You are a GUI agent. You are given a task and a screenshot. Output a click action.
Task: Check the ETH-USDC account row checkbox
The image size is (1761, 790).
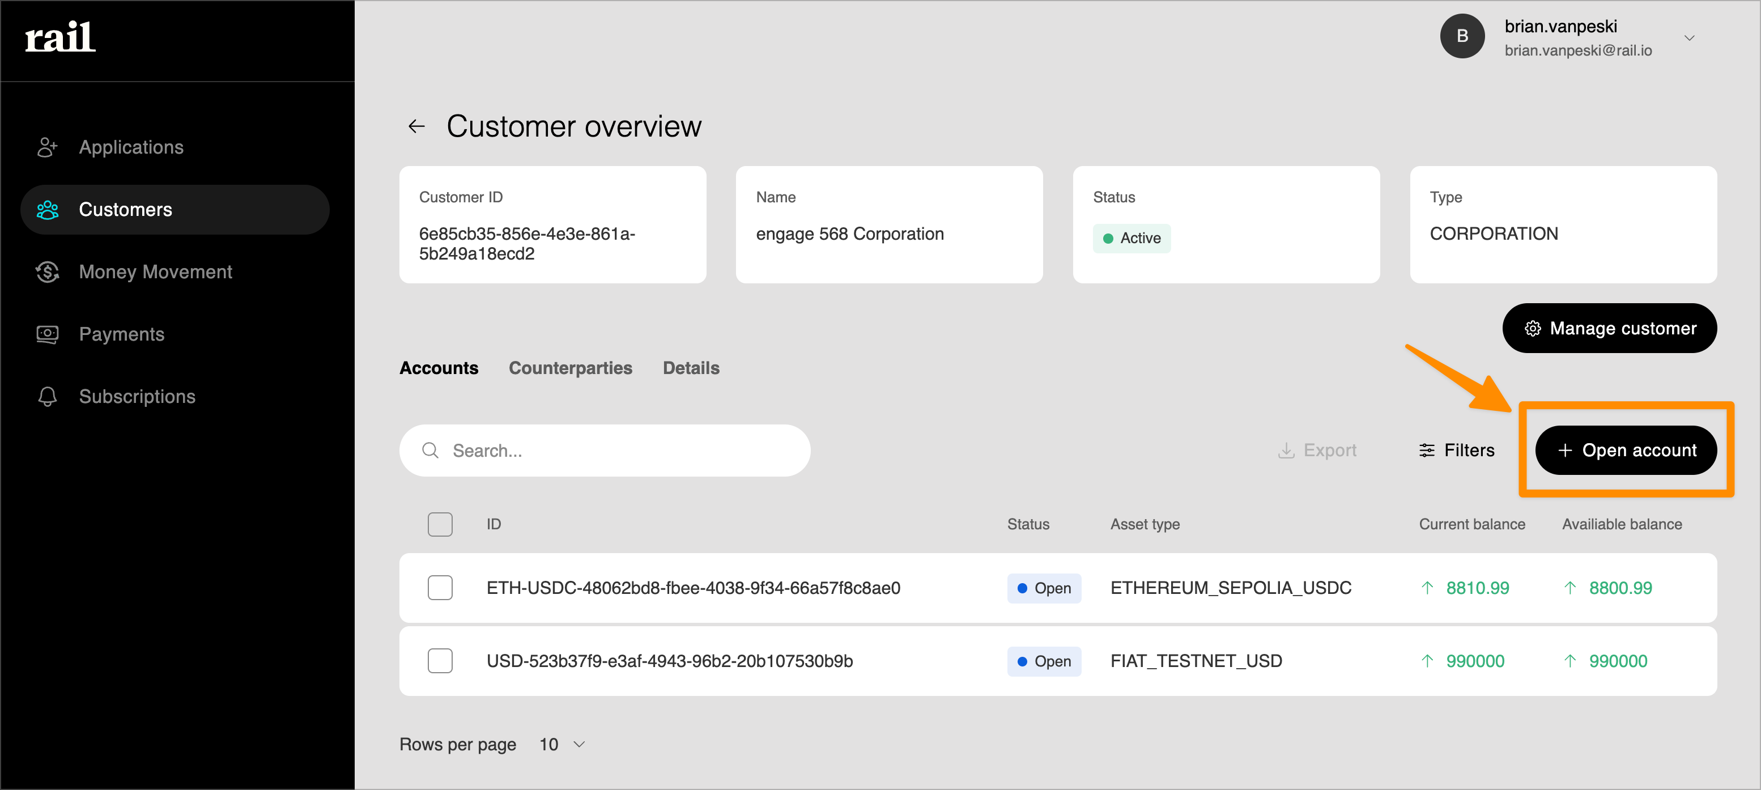tap(440, 588)
